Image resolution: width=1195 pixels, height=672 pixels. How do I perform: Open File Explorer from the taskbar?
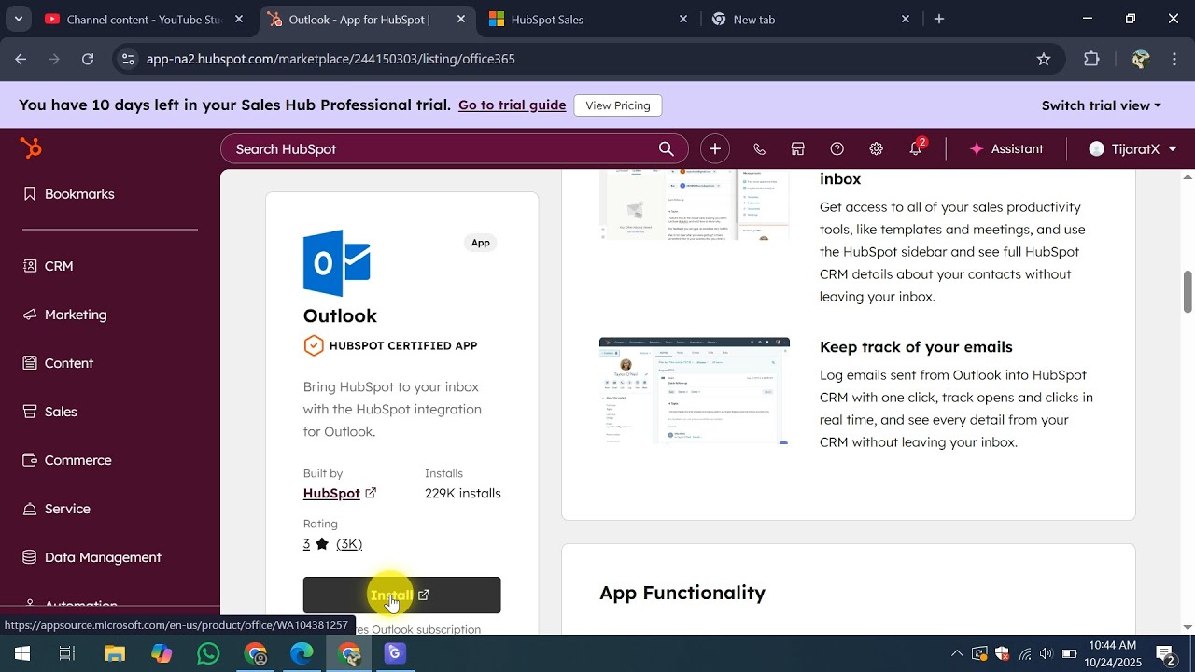115,653
